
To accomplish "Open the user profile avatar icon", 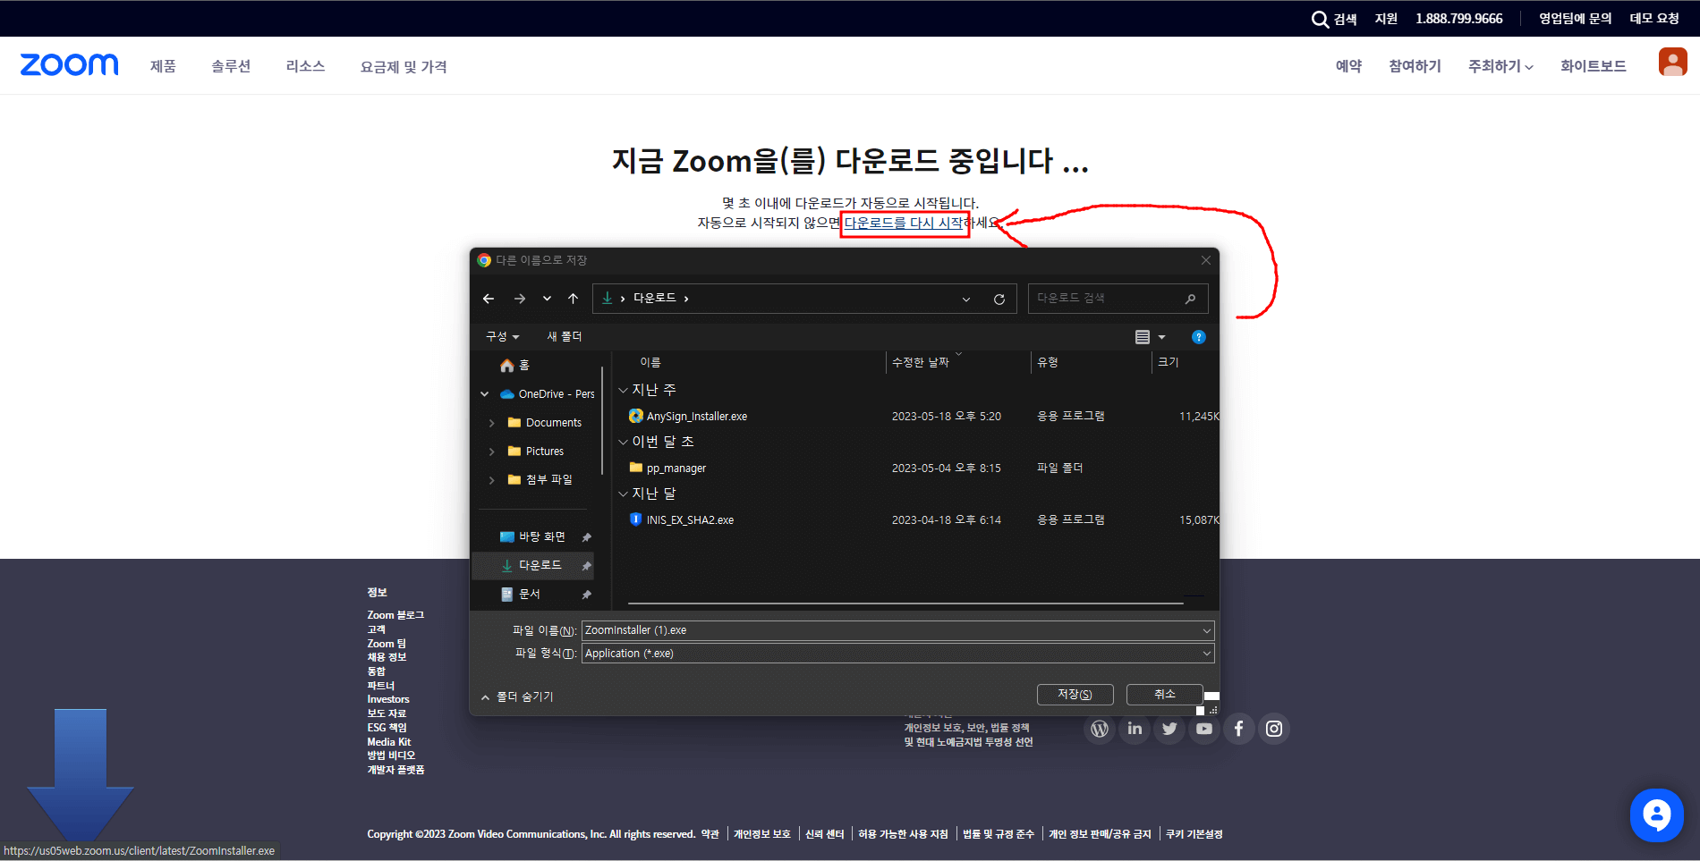I will coord(1672,62).
